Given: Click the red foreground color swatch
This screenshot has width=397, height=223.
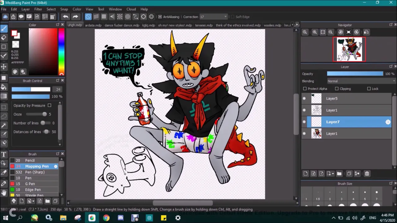Looking at the screenshot, I should pos(14,33).
